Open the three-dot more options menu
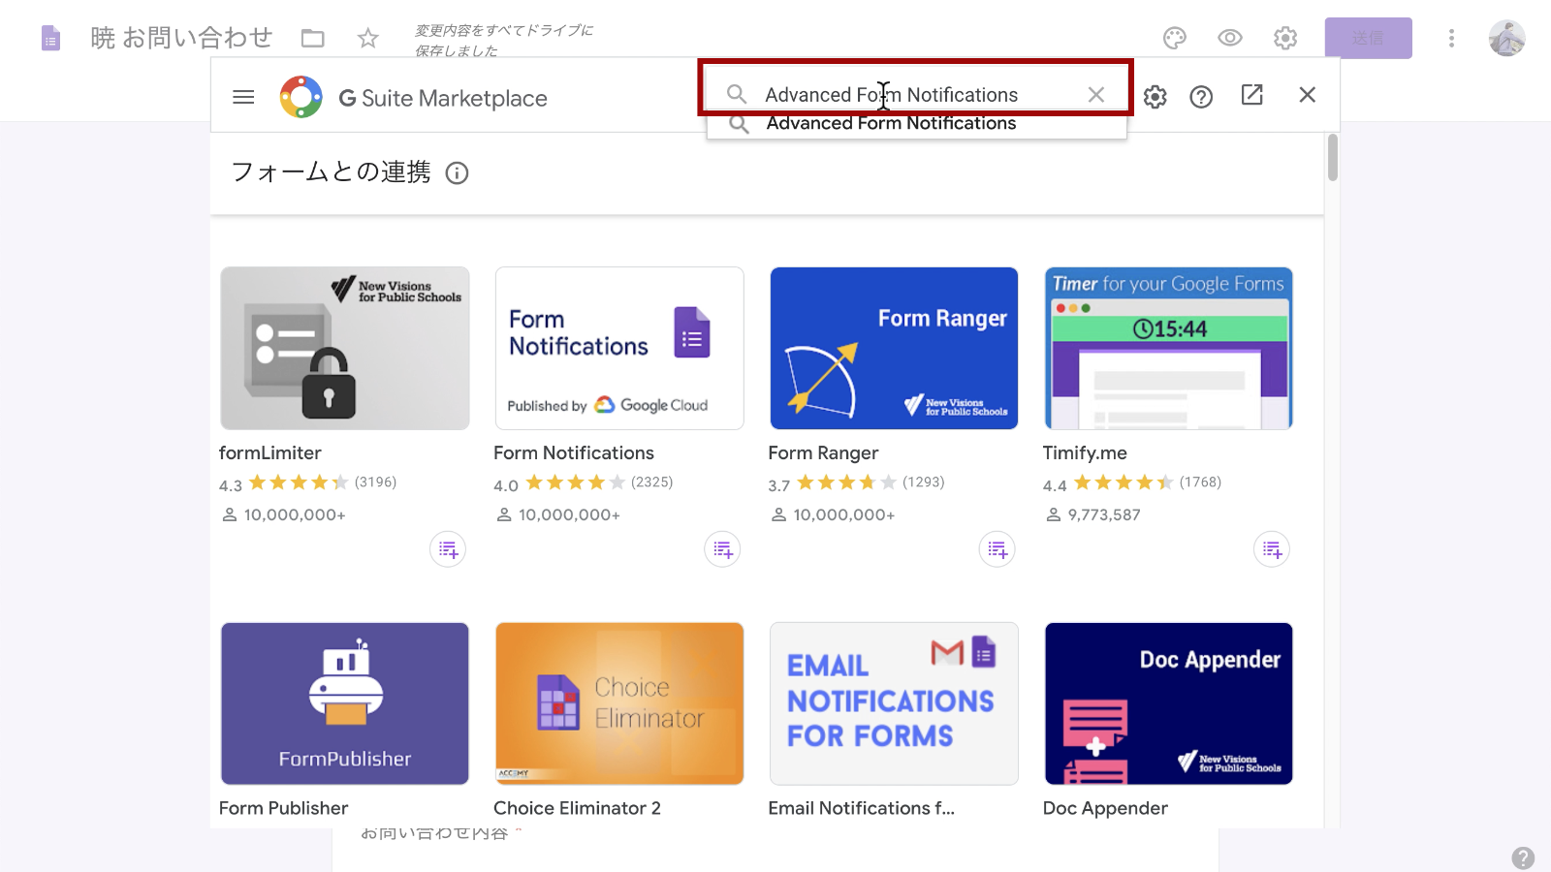 pyautogui.click(x=1451, y=38)
